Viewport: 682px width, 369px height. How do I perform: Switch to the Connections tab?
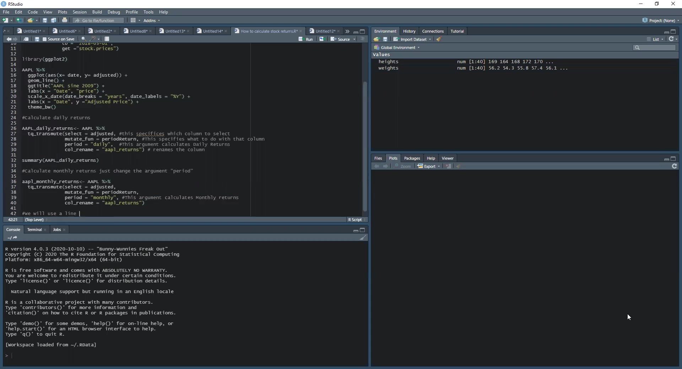[x=433, y=31]
